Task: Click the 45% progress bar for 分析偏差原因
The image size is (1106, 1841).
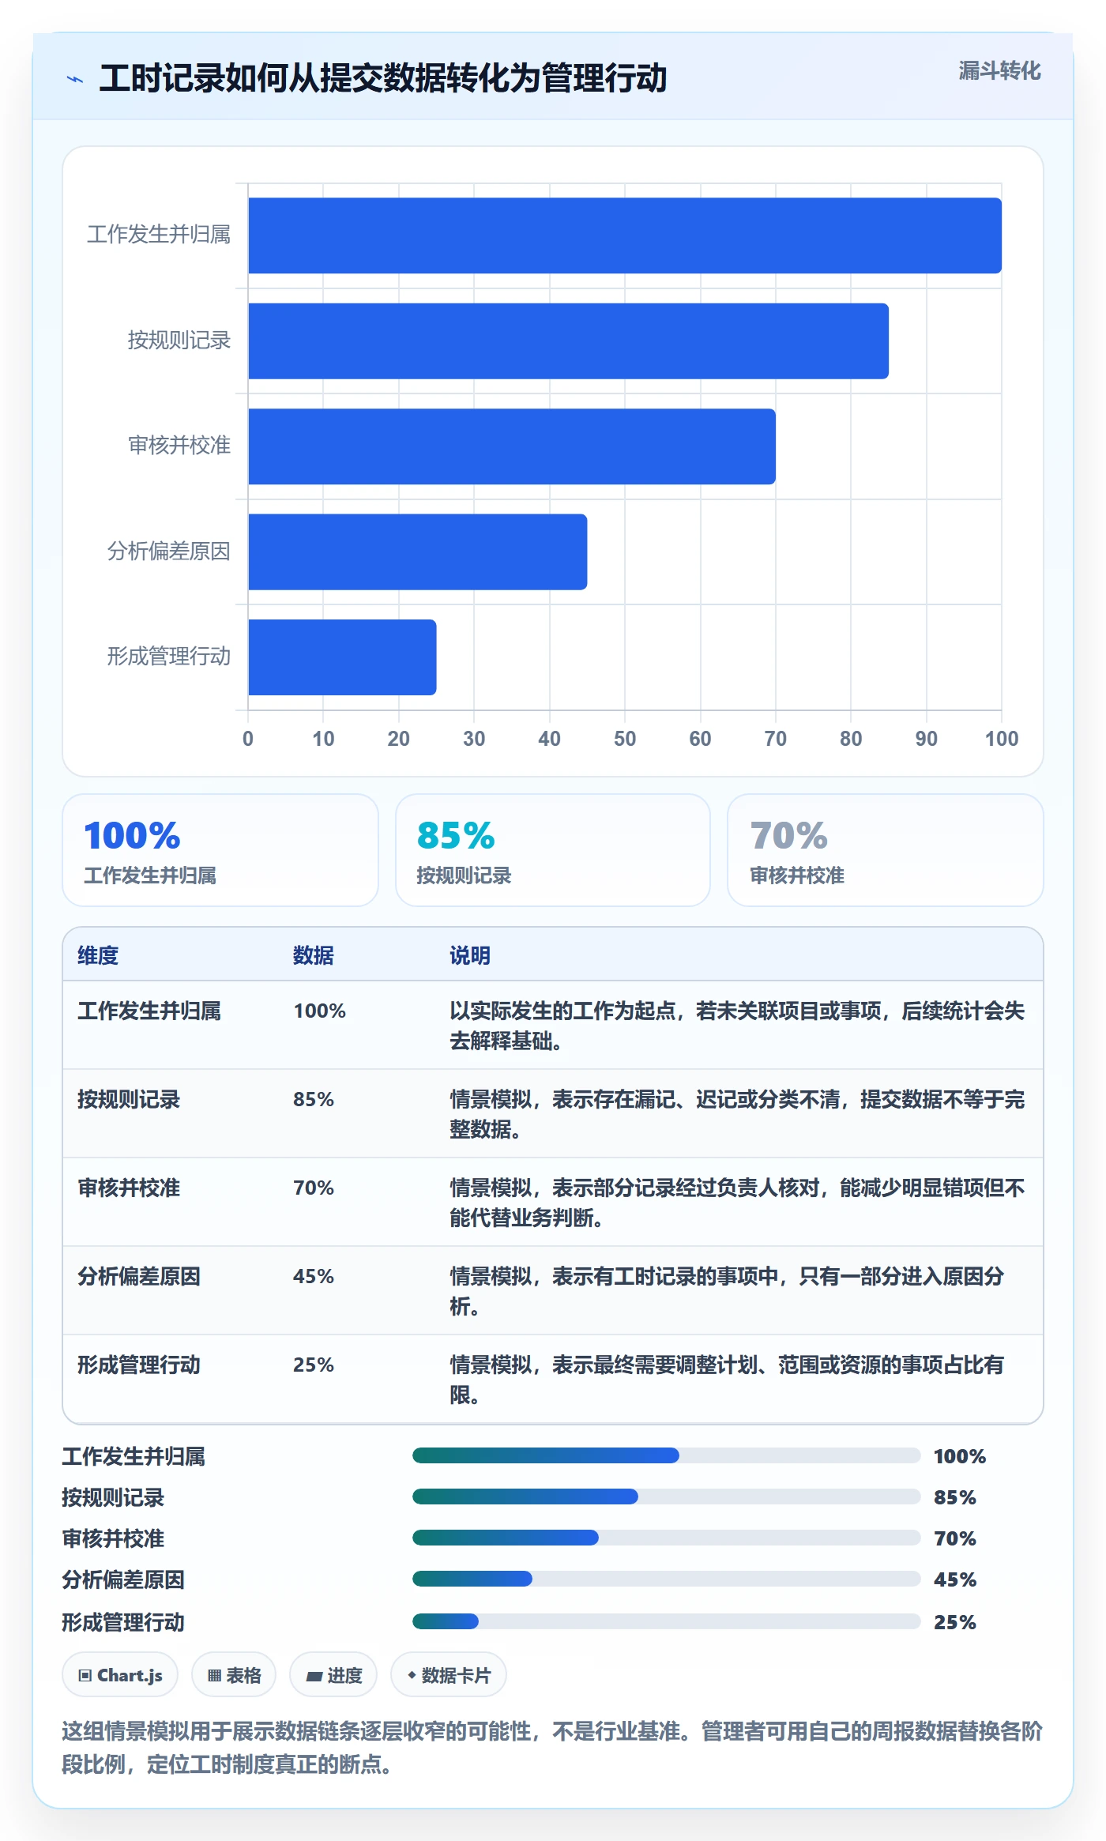Action: [666, 1579]
